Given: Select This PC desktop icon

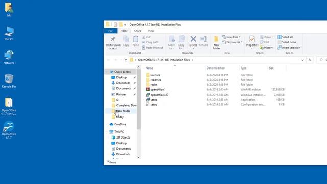Looking at the screenshot, I should coord(9,33).
